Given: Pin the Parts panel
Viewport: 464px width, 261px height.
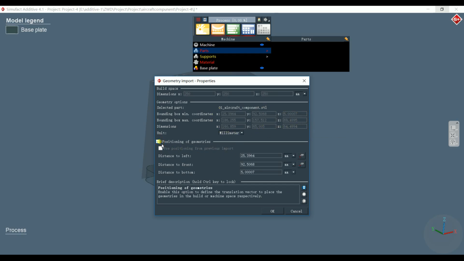Looking at the screenshot, I should pos(346,39).
